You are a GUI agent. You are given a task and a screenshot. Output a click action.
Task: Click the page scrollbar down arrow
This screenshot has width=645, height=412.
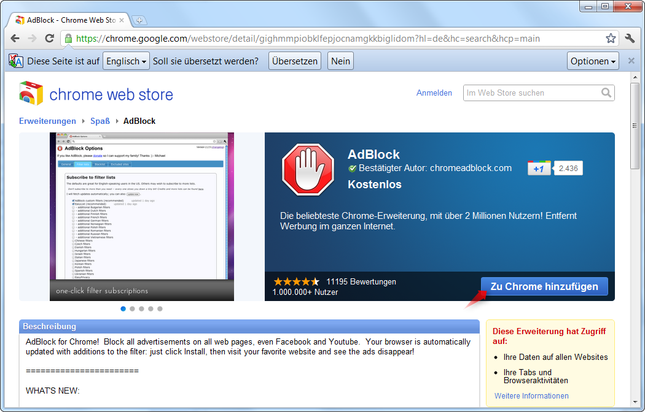635,403
